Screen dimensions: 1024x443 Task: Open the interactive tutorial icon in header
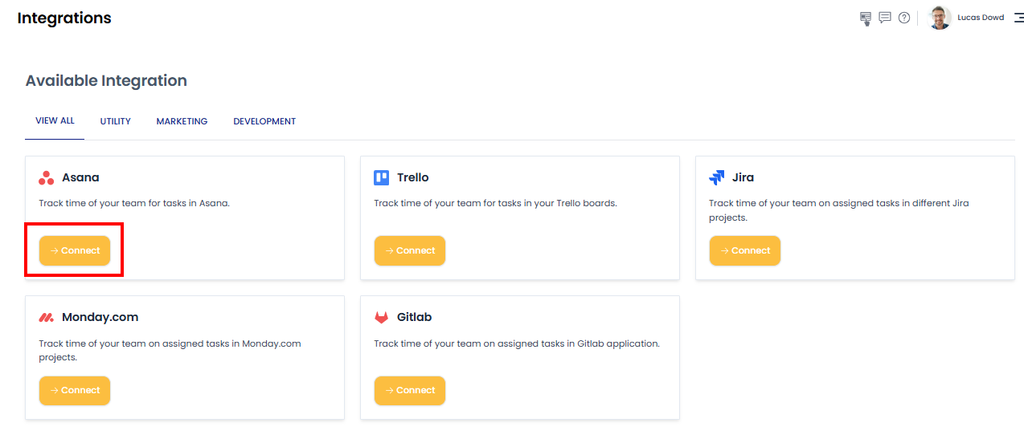pyautogui.click(x=866, y=18)
